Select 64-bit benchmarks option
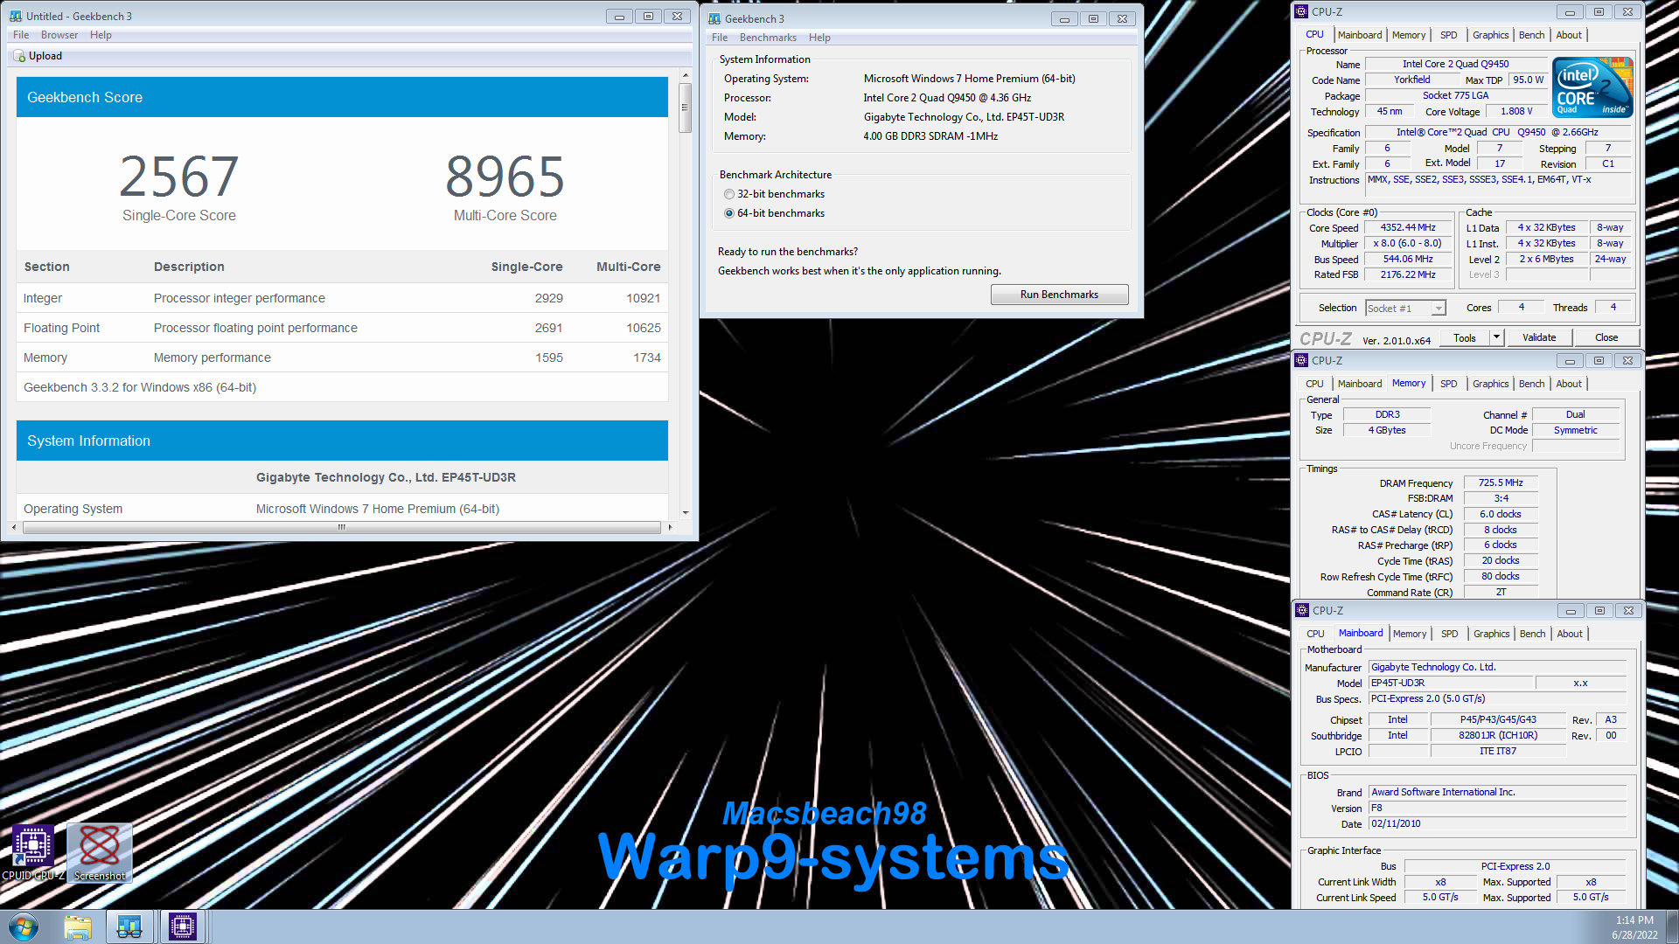 click(x=774, y=213)
